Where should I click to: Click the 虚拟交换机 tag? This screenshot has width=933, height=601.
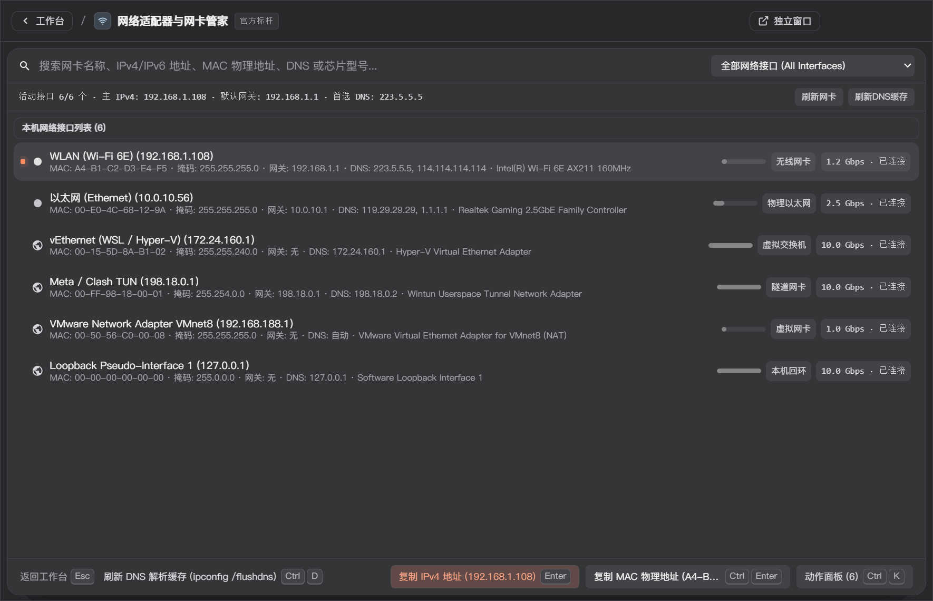click(x=784, y=245)
